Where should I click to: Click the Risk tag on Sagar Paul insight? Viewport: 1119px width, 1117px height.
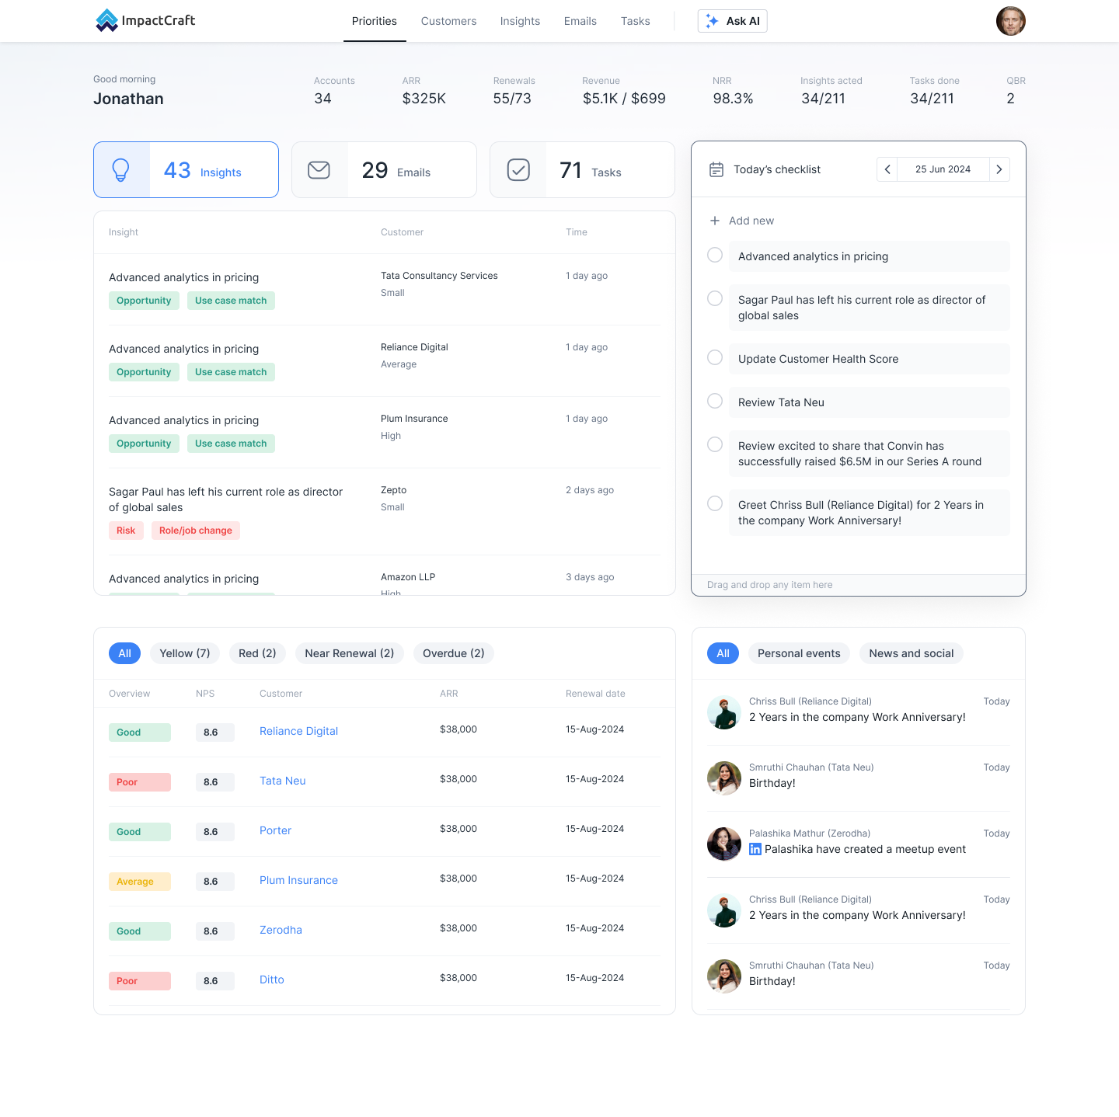click(126, 531)
